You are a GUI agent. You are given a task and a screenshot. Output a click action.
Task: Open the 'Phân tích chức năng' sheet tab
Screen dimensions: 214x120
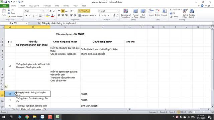31,109
